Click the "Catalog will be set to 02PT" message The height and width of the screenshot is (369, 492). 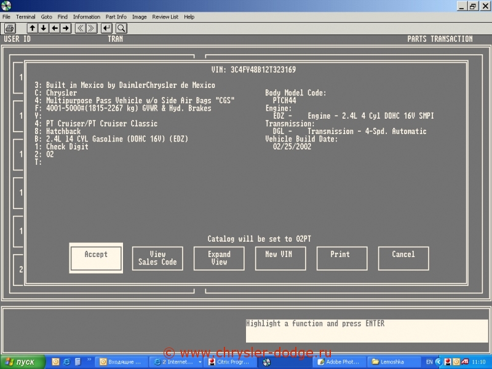(259, 239)
